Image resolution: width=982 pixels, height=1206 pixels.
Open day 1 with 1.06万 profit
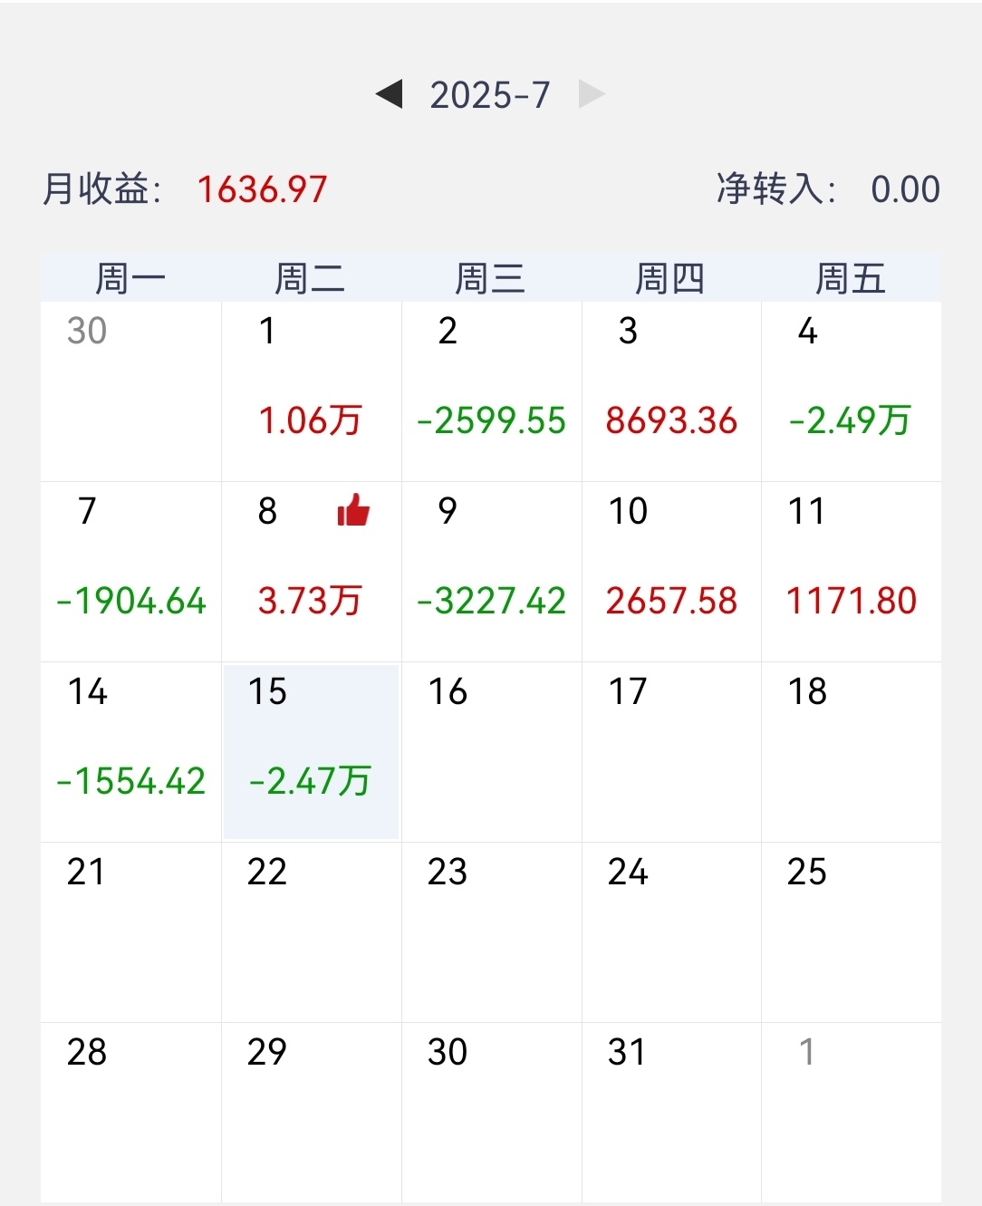coord(311,391)
